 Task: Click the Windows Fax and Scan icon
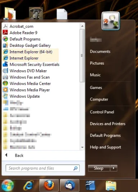(x=5, y=77)
